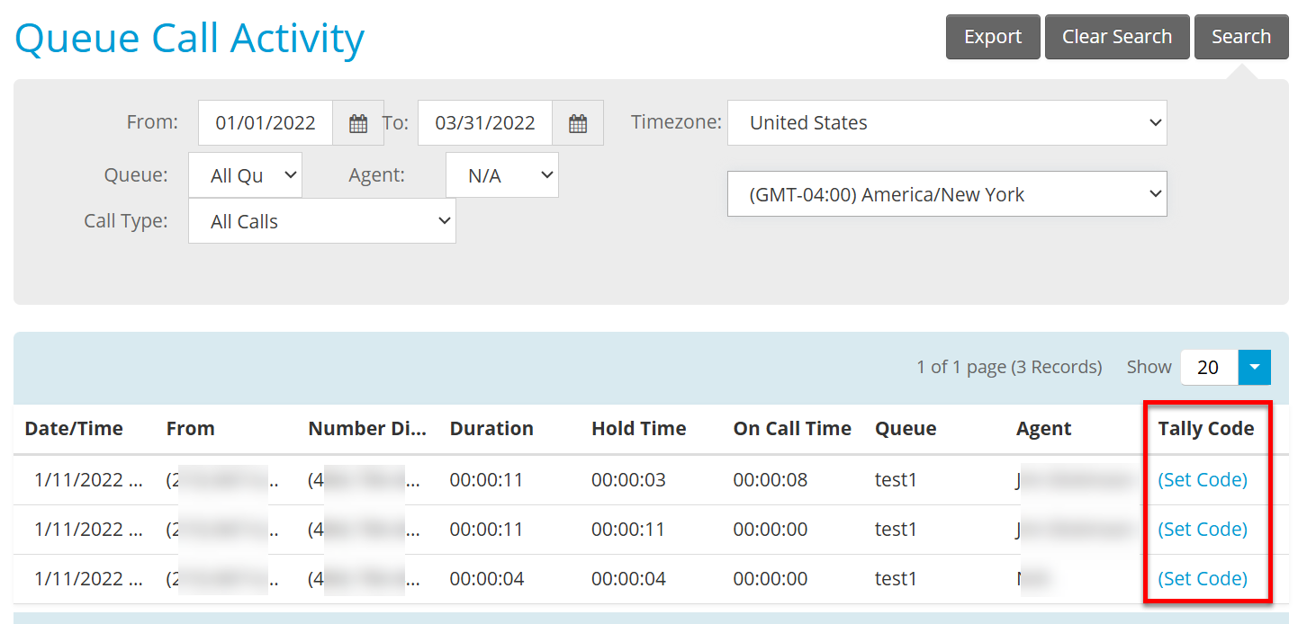Sort by the Date/Time column header
This screenshot has width=1298, height=624.
coord(74,429)
